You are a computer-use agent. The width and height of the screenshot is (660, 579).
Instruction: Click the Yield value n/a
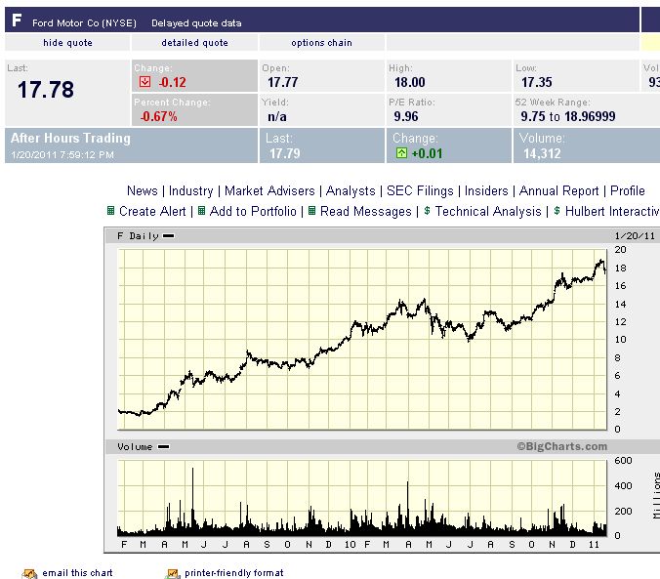pyautogui.click(x=277, y=116)
